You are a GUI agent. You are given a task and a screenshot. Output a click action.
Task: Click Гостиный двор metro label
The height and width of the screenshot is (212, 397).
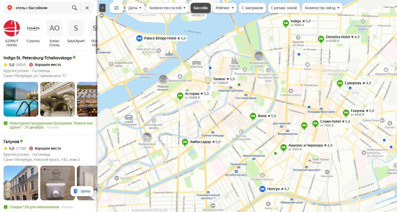pos(246,98)
